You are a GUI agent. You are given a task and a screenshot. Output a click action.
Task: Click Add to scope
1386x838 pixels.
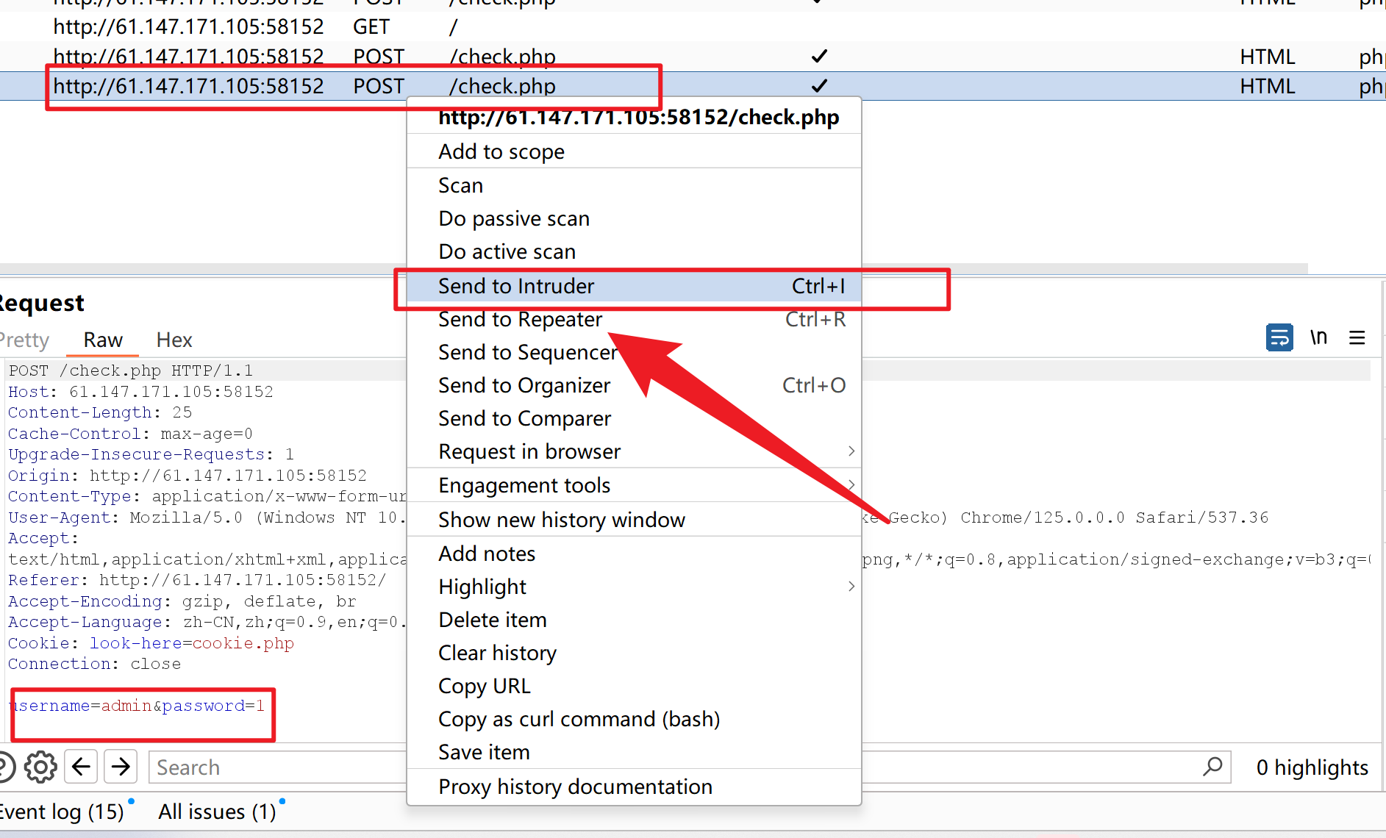[634, 151]
